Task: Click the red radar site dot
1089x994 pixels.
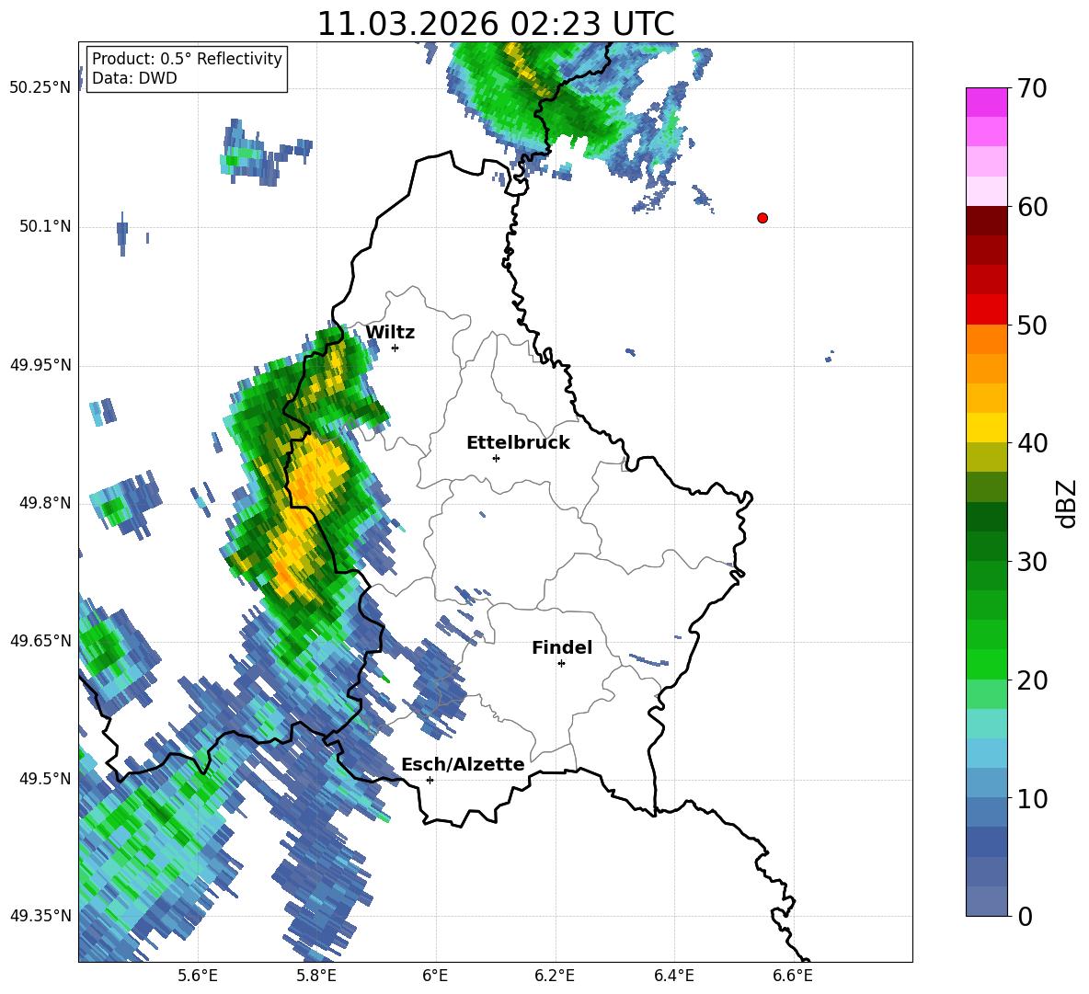Action: point(762,218)
